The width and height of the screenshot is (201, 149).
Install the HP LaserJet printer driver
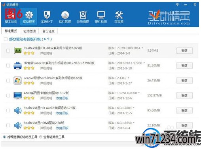point(184,66)
